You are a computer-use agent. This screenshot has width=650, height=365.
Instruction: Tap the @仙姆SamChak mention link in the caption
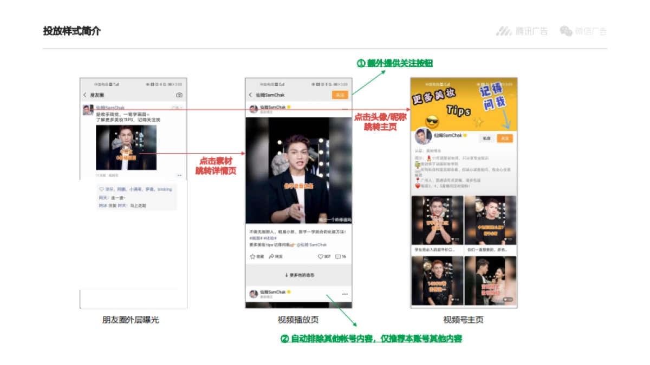[x=313, y=244]
